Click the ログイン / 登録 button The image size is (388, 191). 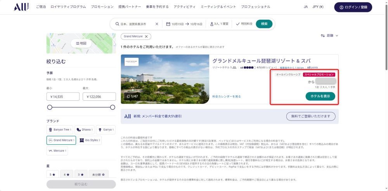[x=353, y=7]
